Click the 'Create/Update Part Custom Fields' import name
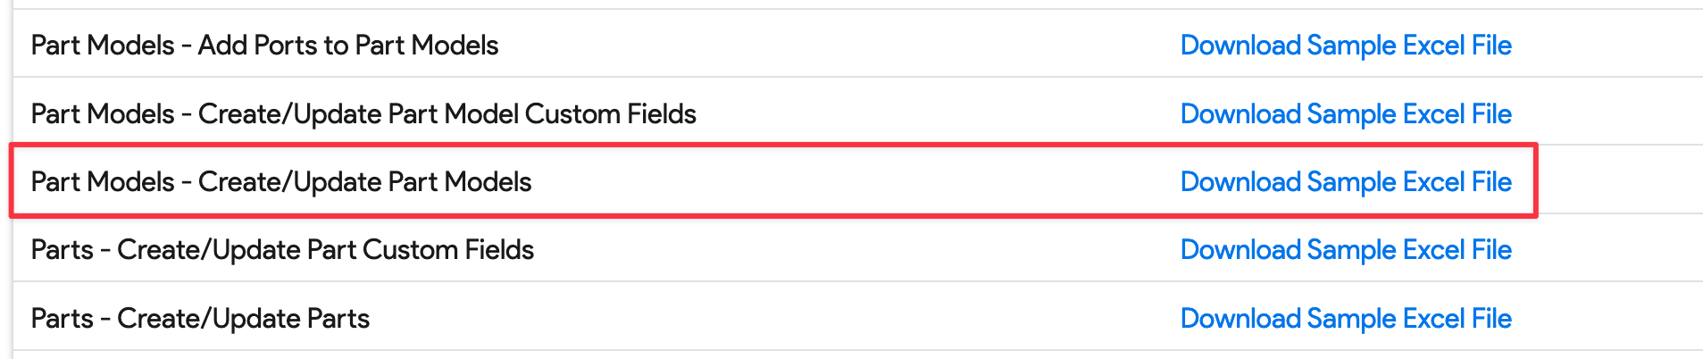The width and height of the screenshot is (1703, 359). 325,250
